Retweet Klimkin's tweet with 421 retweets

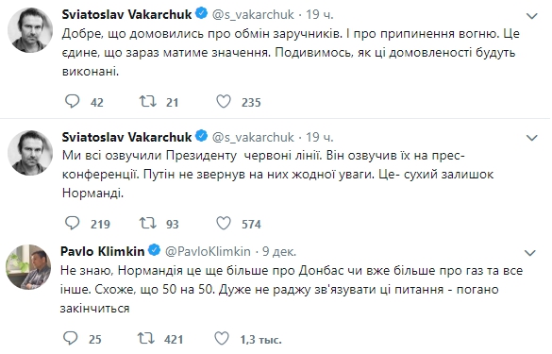[x=145, y=338]
